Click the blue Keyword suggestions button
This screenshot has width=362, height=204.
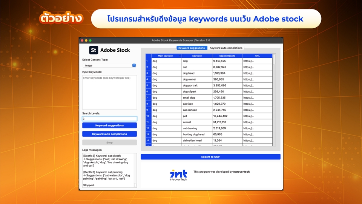pos(109,125)
